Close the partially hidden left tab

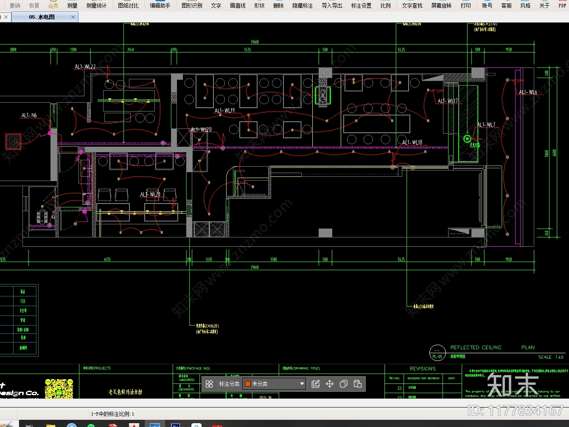point(6,17)
